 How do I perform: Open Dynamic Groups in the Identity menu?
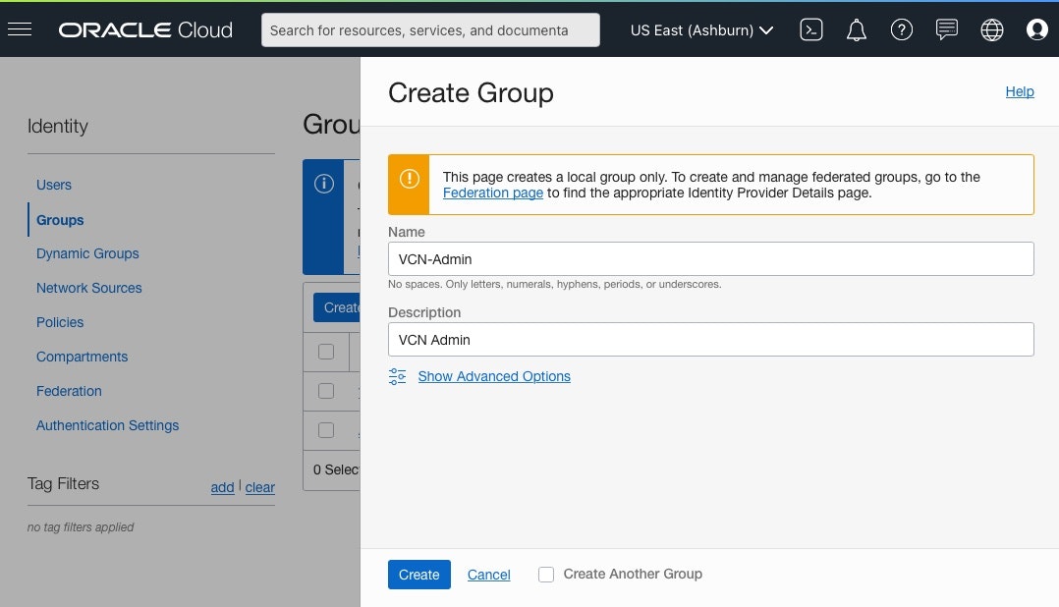pyautogui.click(x=87, y=253)
